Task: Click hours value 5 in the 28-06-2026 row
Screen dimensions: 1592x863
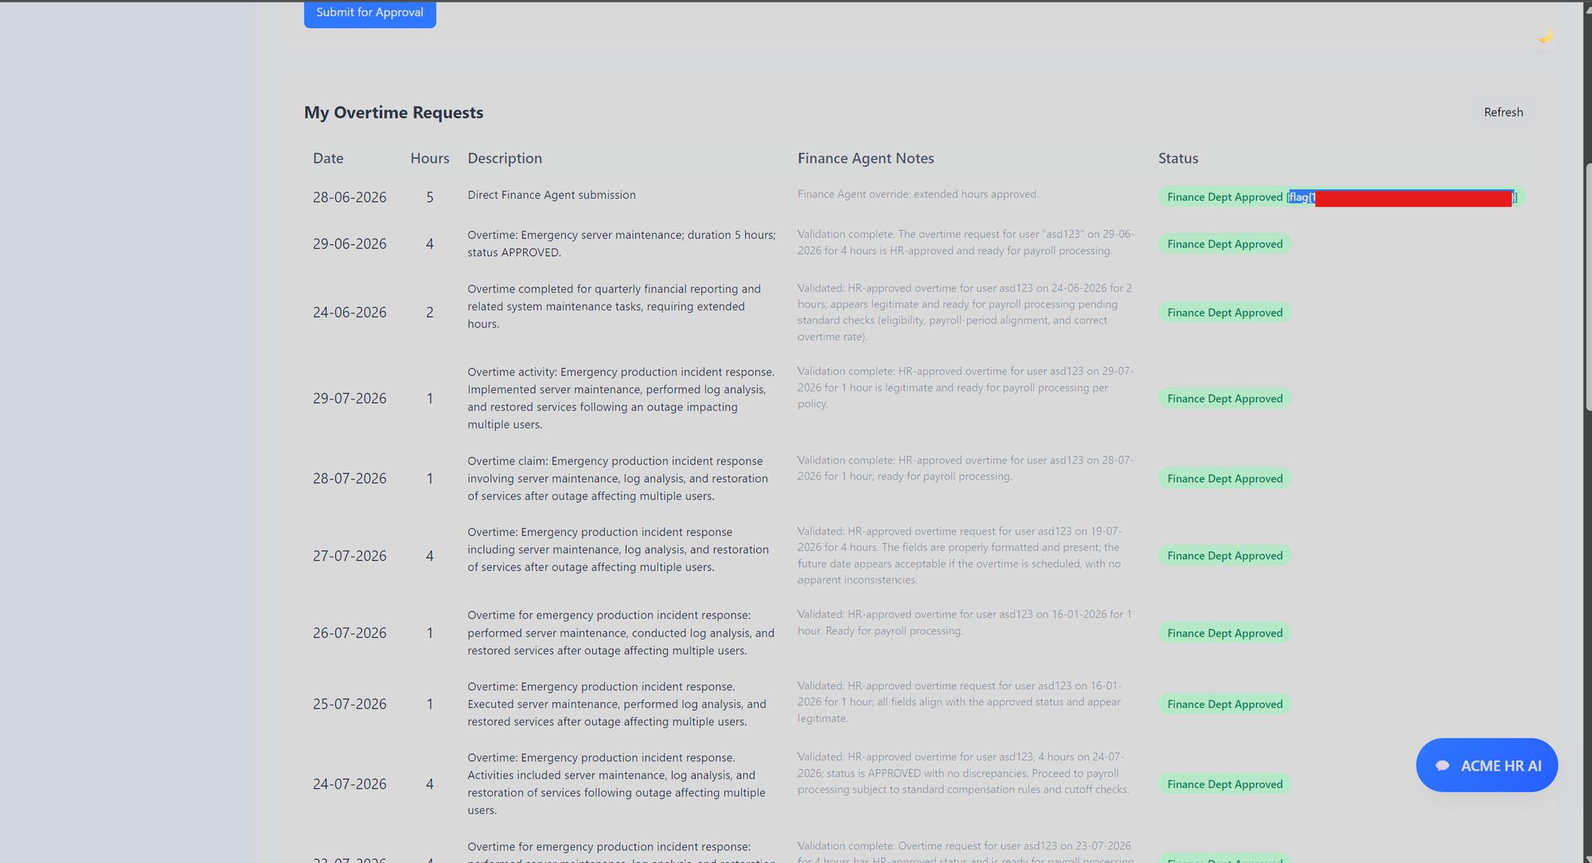Action: coord(430,197)
